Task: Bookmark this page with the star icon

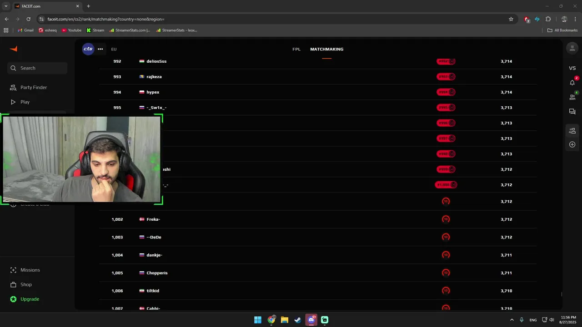Action: click(x=511, y=19)
